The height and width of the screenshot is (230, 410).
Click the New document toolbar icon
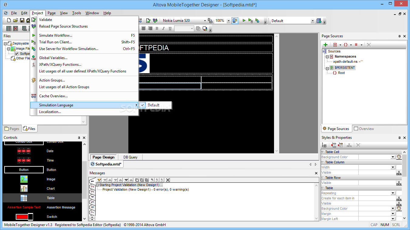click(x=9, y=21)
